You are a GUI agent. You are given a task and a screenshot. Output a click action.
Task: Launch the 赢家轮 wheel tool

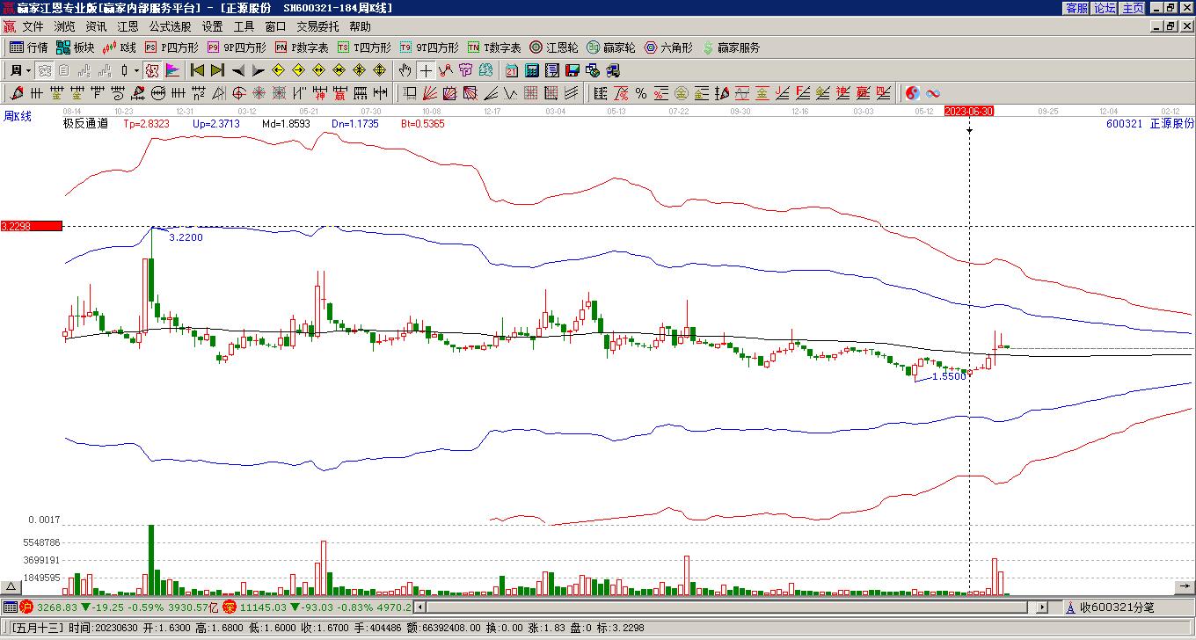[610, 47]
